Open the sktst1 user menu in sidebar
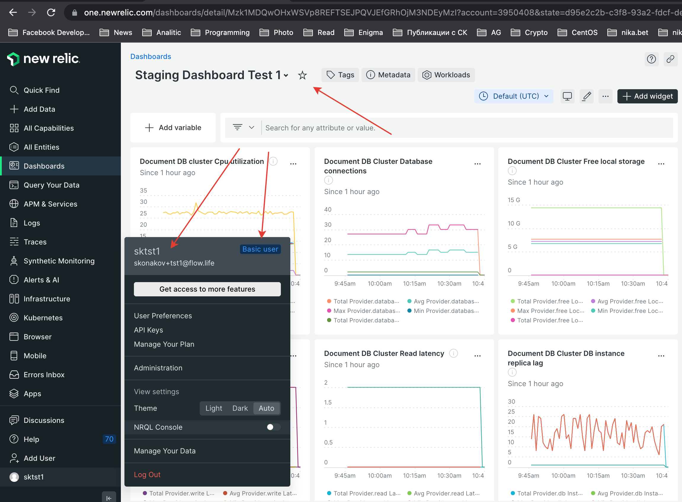 coord(60,477)
